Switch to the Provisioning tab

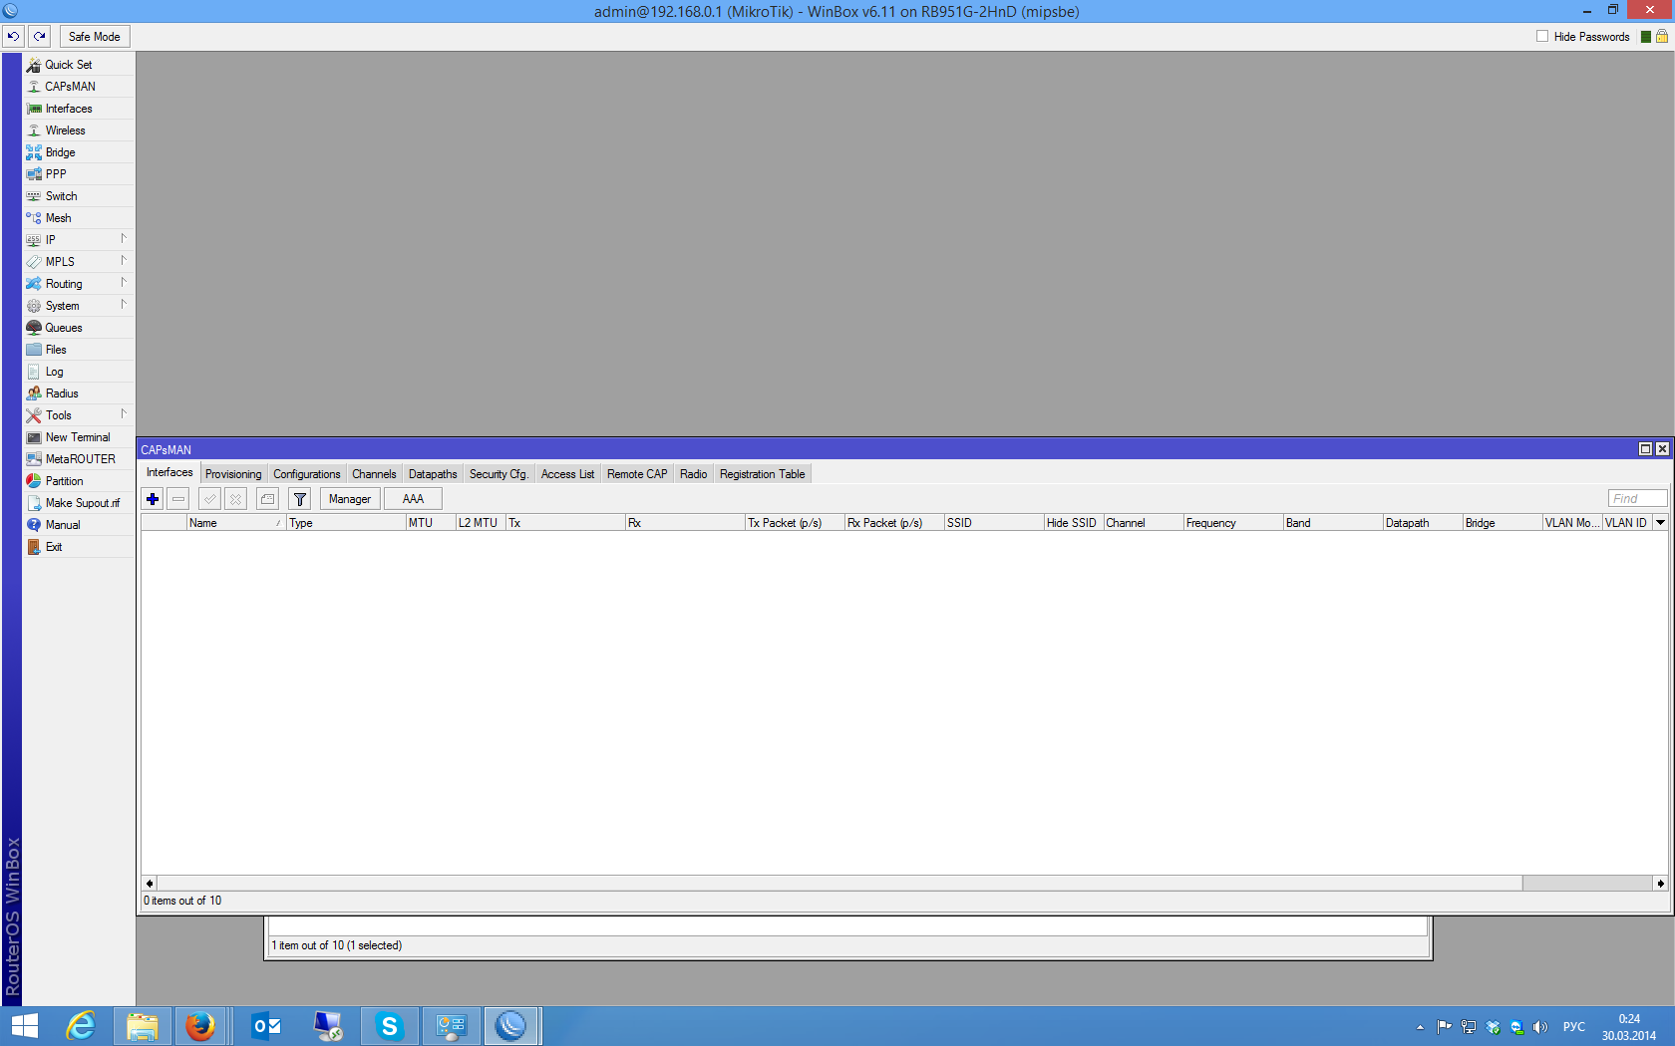coord(233,474)
